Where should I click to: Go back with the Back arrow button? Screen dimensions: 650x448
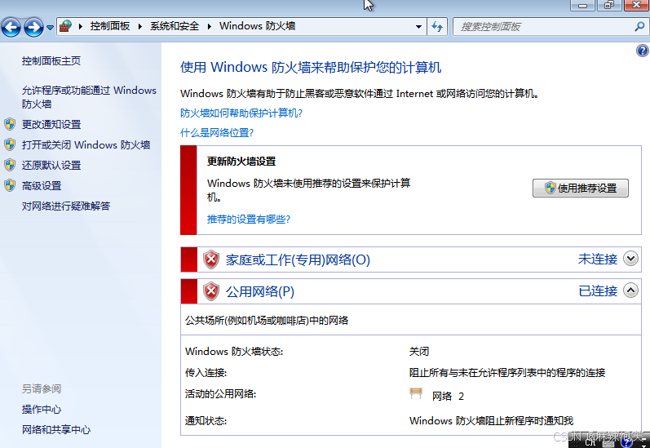[11, 28]
